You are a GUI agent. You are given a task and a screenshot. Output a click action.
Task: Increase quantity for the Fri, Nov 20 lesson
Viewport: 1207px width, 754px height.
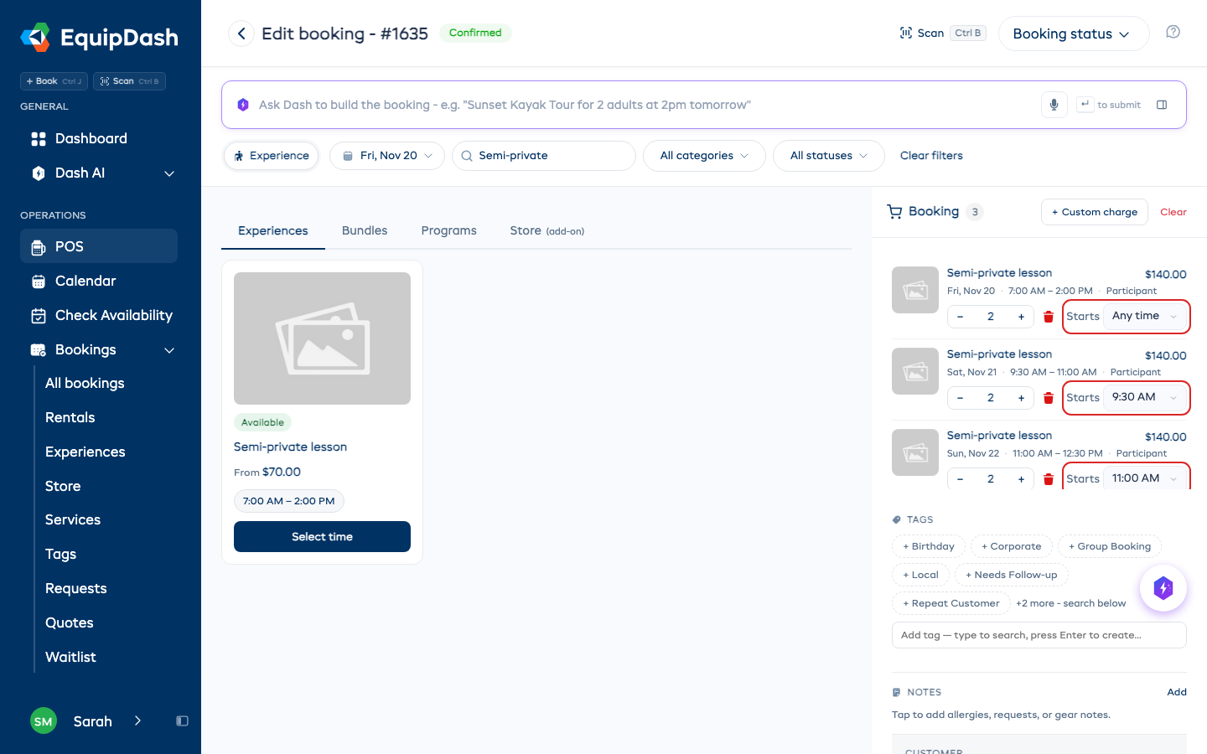1021,317
